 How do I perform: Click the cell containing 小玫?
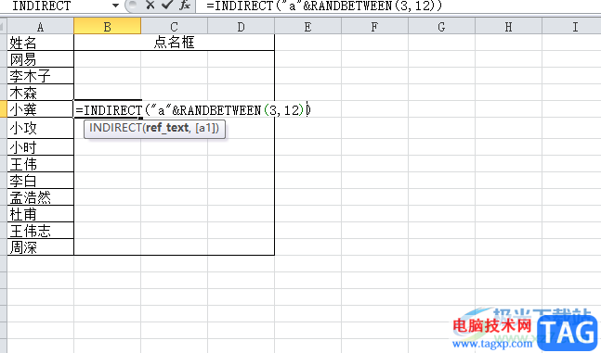tap(40, 128)
